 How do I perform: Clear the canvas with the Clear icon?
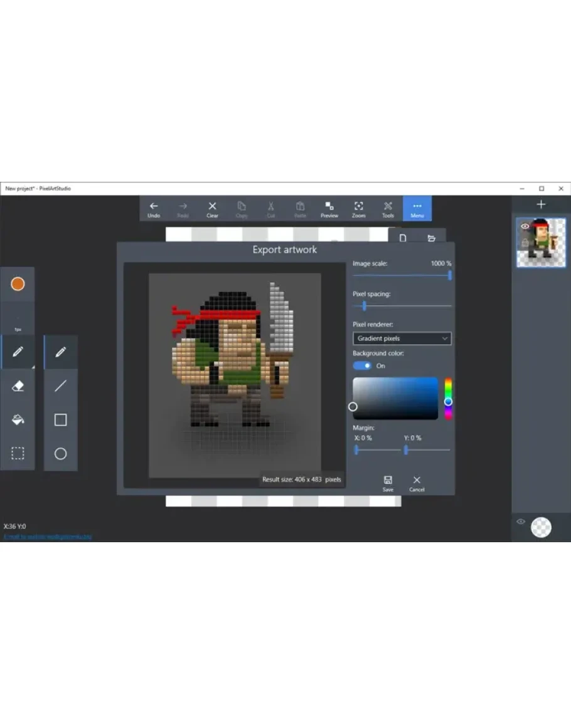pos(212,209)
